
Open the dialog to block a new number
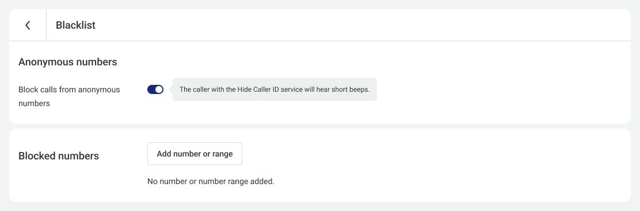pos(195,154)
